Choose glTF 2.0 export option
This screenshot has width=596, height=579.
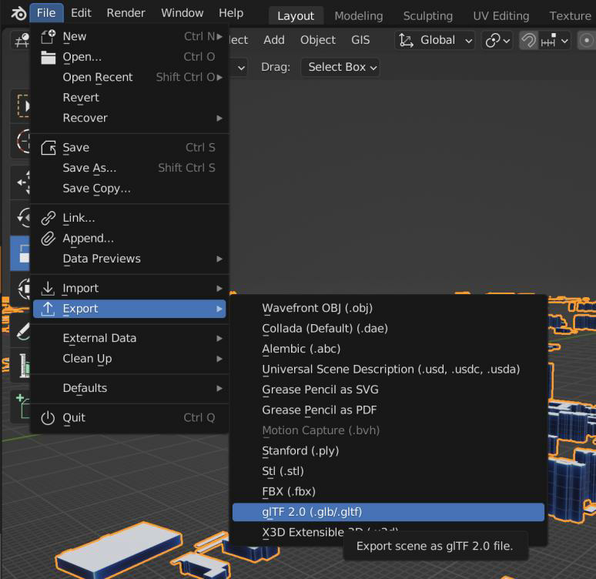click(x=388, y=512)
